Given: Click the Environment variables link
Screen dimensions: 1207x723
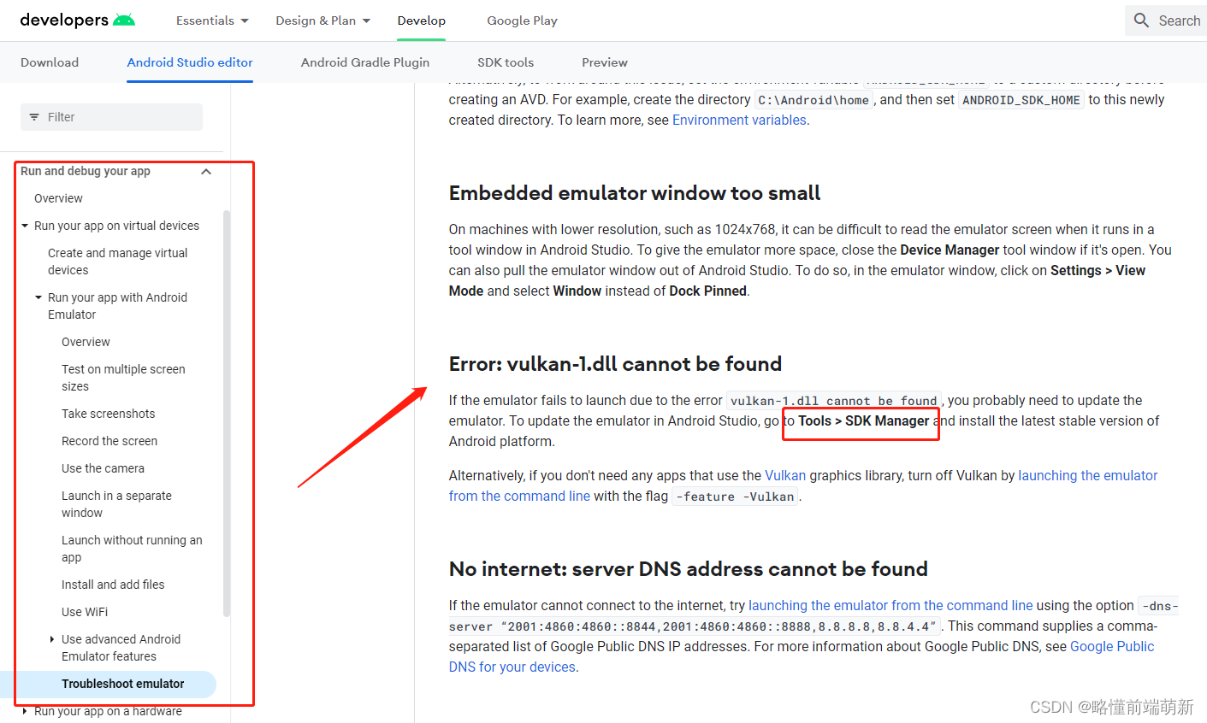Looking at the screenshot, I should click(738, 120).
